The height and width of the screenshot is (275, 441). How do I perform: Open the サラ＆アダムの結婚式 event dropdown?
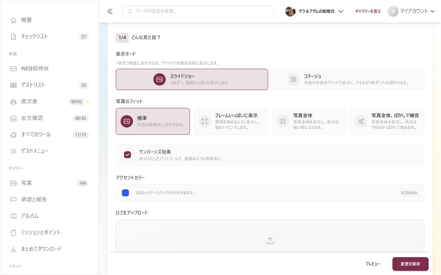[314, 11]
